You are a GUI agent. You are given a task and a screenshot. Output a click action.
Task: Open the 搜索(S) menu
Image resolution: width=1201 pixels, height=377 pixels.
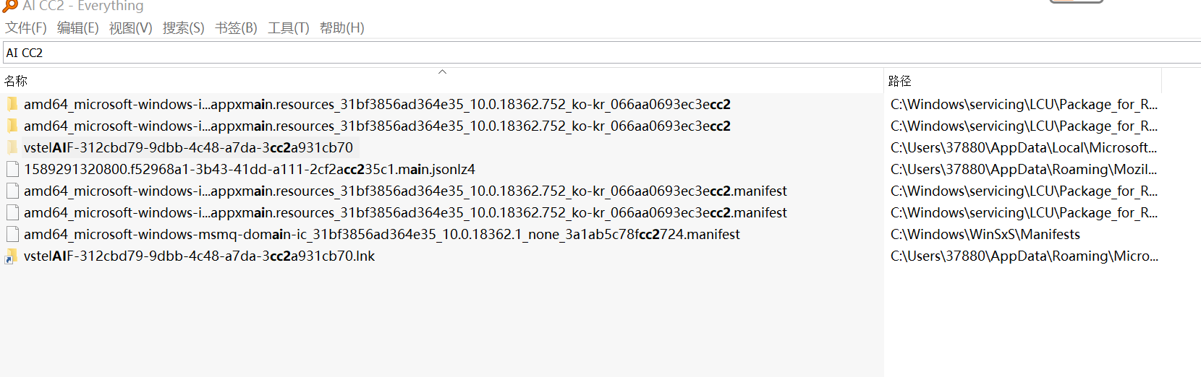tap(184, 28)
